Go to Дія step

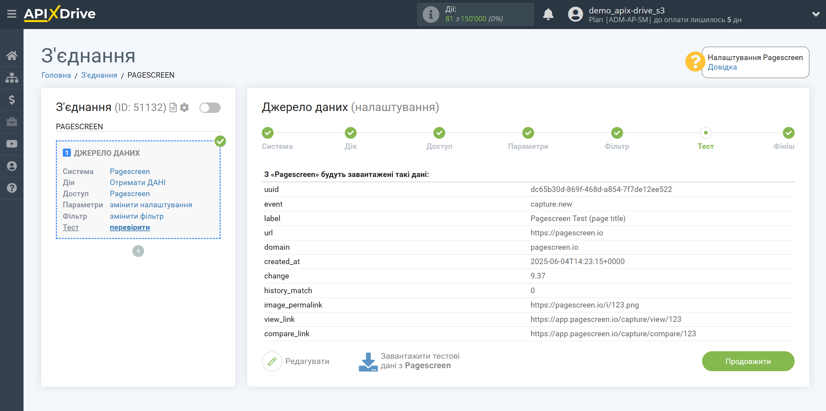(x=350, y=133)
